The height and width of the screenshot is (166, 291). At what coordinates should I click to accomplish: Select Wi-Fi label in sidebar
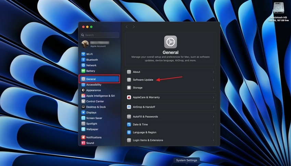89,54
